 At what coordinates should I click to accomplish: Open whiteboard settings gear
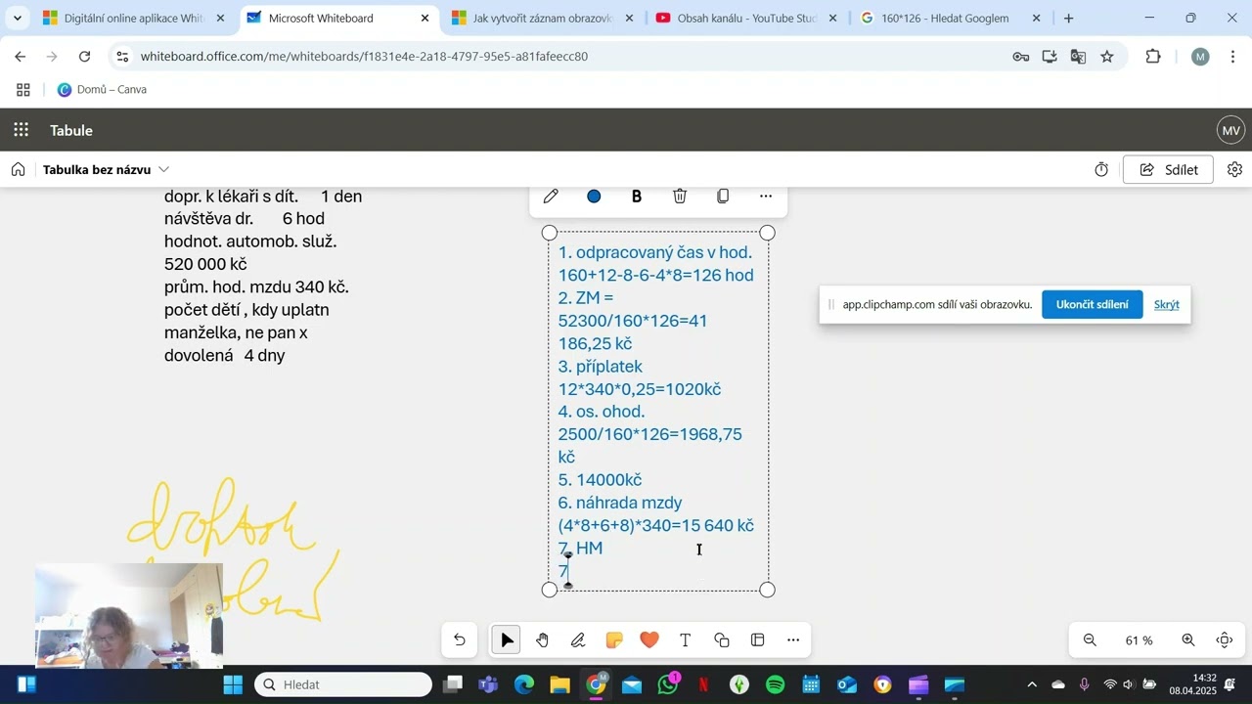click(x=1234, y=170)
